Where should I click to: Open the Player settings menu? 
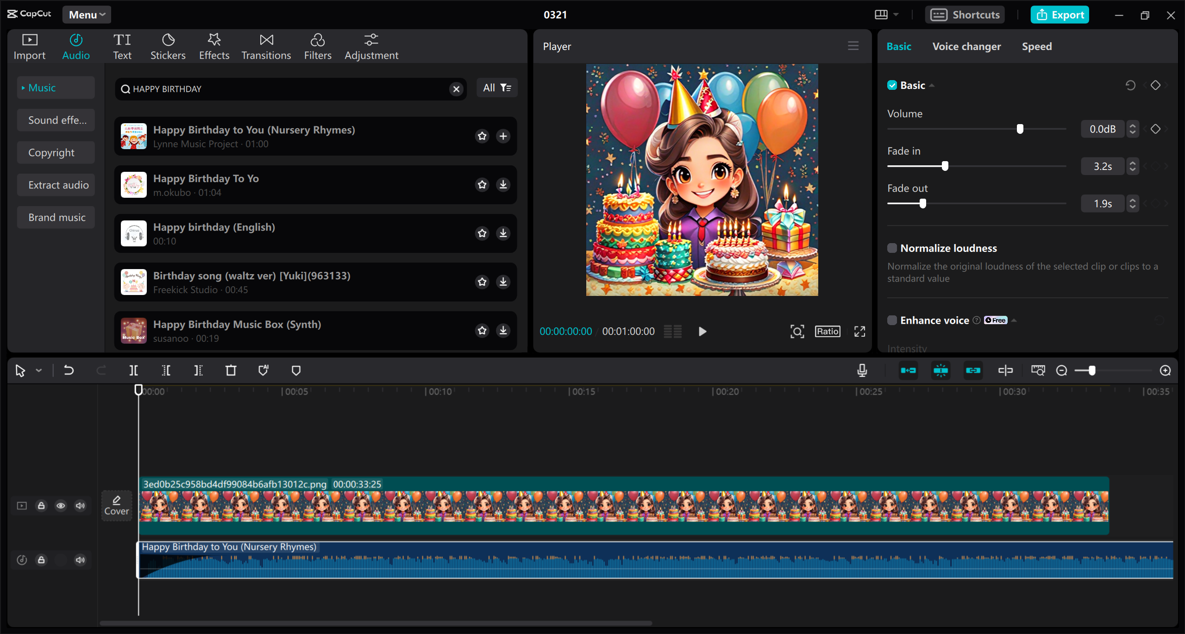click(x=853, y=45)
